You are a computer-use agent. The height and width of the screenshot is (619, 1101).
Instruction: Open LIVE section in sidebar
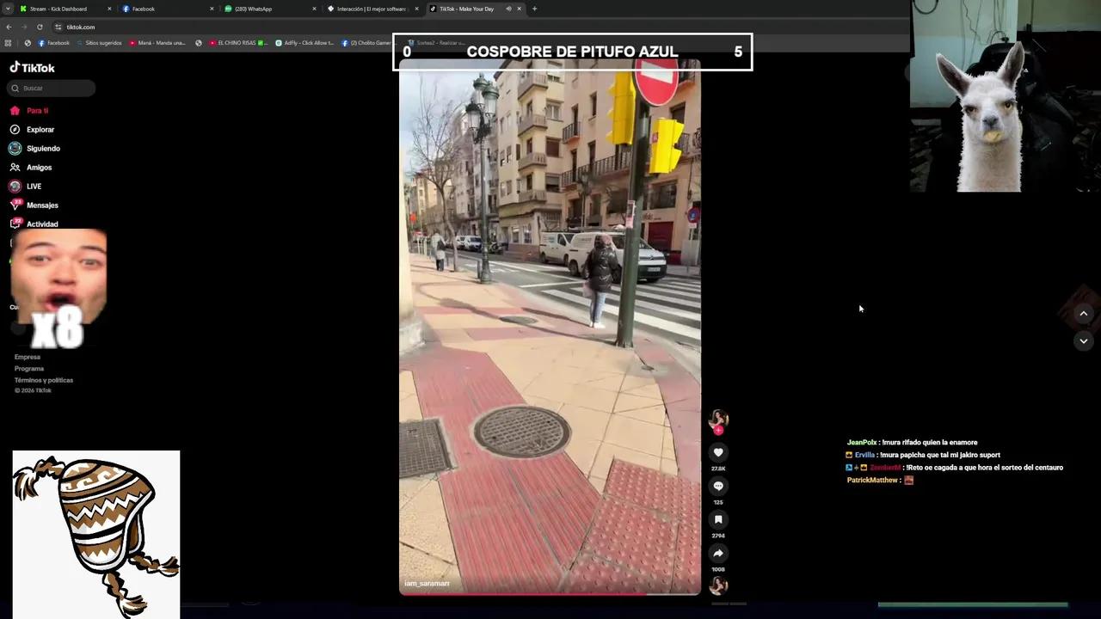click(x=34, y=187)
